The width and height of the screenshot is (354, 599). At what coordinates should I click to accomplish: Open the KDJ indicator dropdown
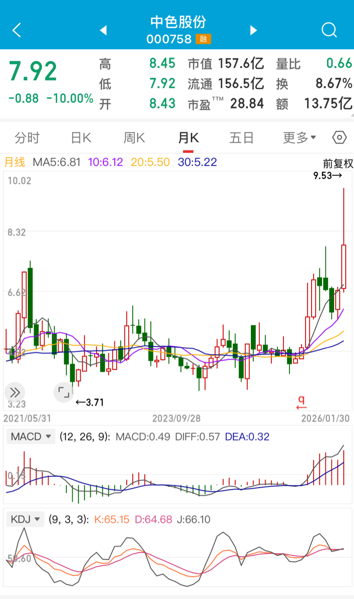[25, 519]
